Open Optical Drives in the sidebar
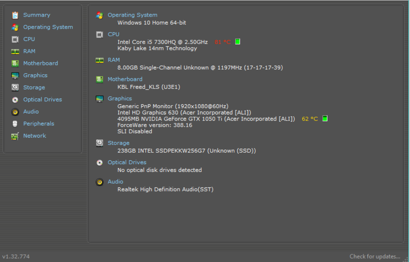 (42, 99)
